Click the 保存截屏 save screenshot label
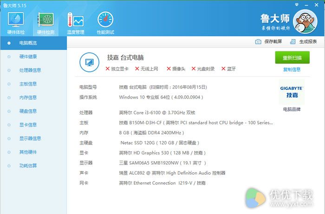 coord(273,42)
